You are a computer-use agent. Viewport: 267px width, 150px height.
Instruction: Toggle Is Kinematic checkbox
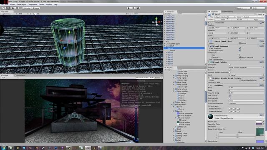point(229,98)
